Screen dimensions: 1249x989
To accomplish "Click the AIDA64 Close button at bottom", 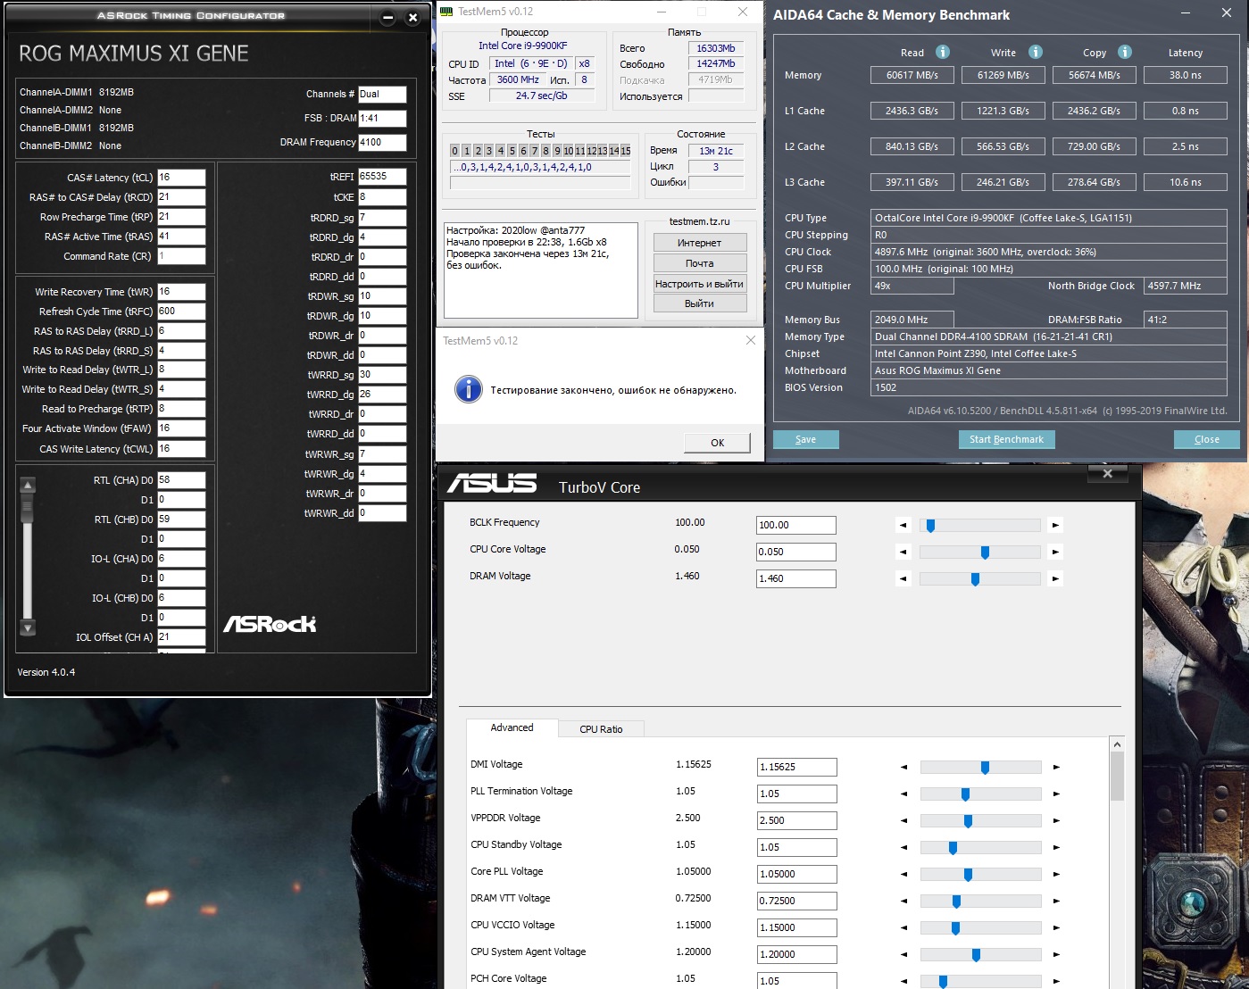I will tap(1206, 439).
